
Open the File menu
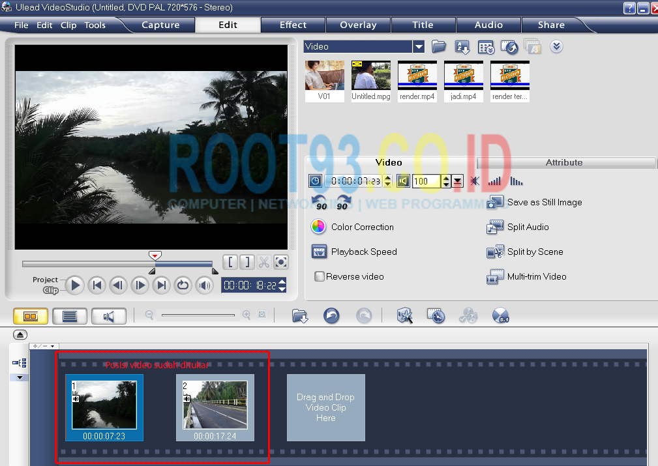pos(21,25)
